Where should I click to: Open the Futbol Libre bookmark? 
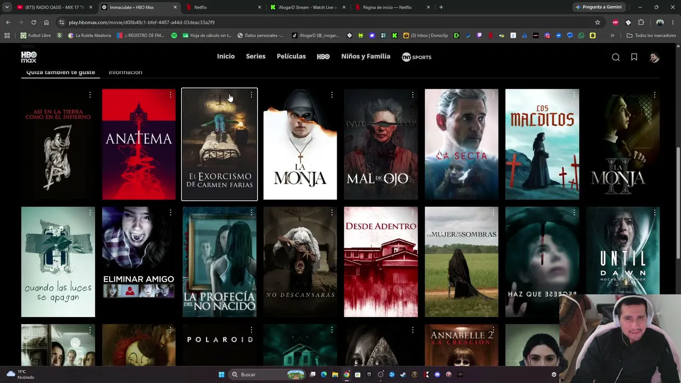point(36,36)
